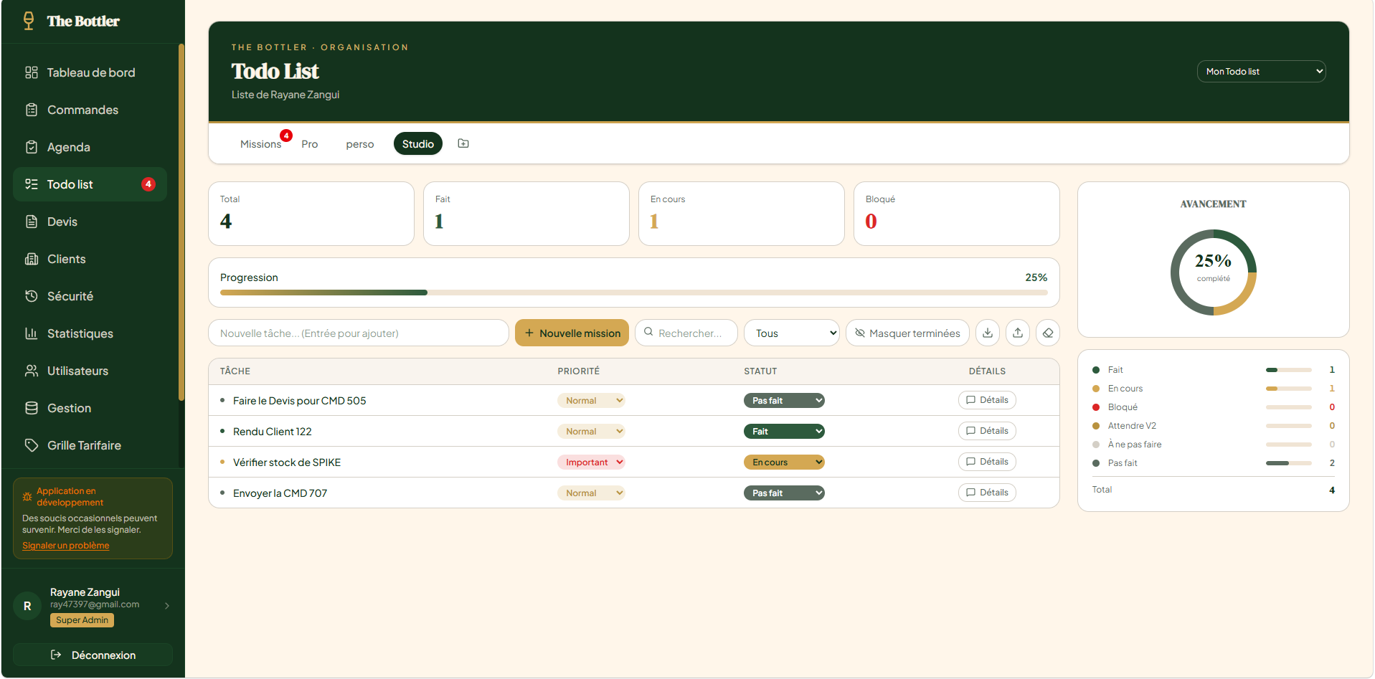Click task text Vérifier stock de SPIKE
This screenshot has height=679, width=1375.
coord(287,462)
